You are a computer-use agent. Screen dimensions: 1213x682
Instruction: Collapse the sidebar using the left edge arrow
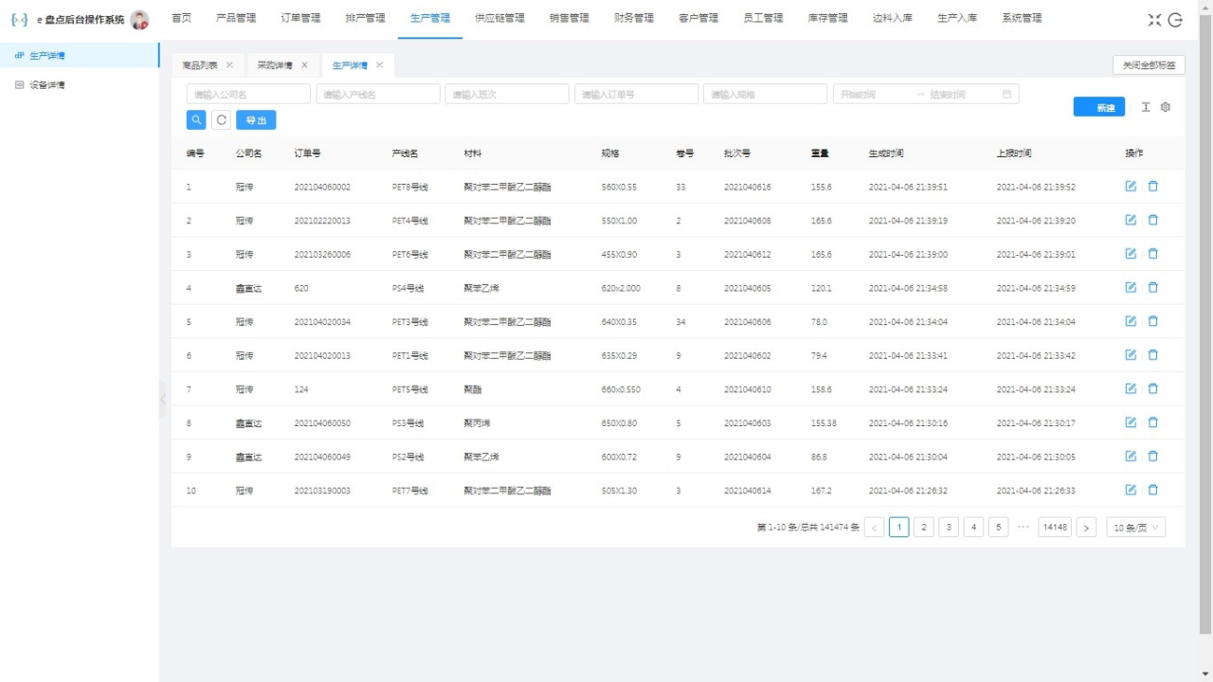(x=162, y=399)
